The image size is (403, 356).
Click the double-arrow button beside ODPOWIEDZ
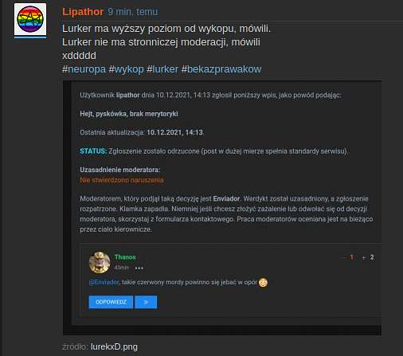[146, 302]
